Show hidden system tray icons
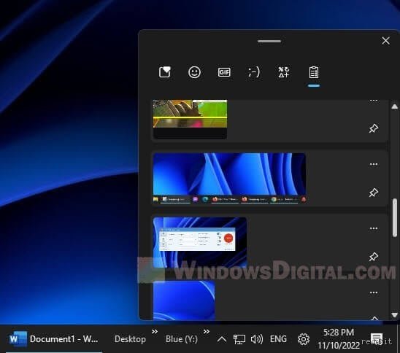Screen dimensions: 400x353 coord(222,339)
